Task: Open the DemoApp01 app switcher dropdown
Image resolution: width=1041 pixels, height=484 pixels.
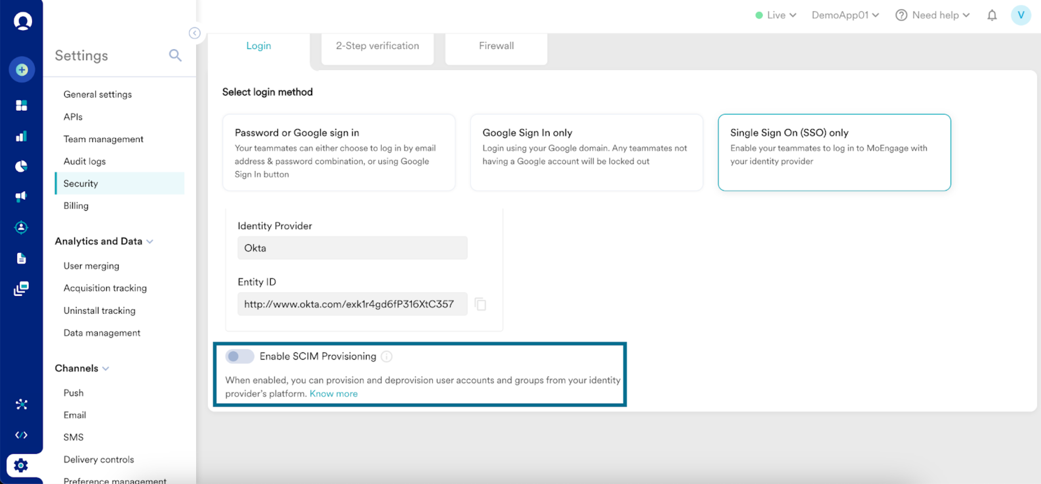Action: point(845,15)
